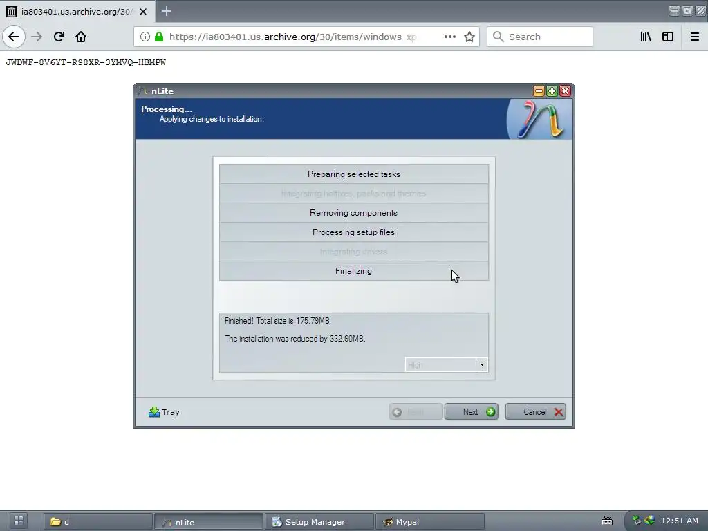This screenshot has height=531, width=708.
Task: Open the Library icon in toolbar
Action: (x=646, y=37)
